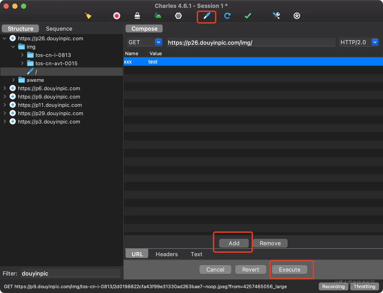Open Settings gear icon
Viewport: 383px width, 293px height.
[x=297, y=16]
